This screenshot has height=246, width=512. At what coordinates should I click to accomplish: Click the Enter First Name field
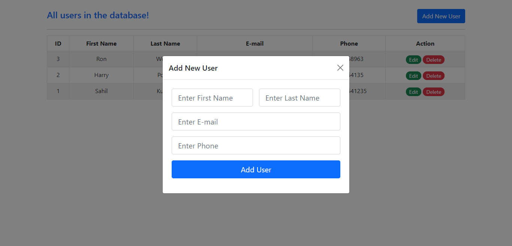(x=212, y=98)
